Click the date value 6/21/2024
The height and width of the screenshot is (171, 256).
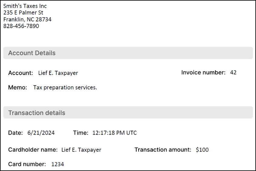(41, 133)
